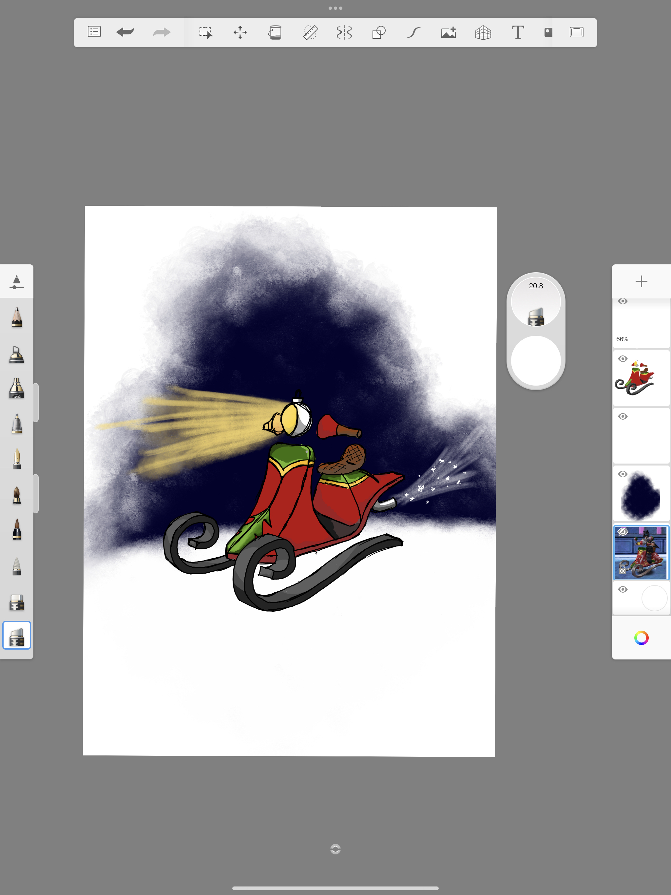Add a new layer with plus button
The width and height of the screenshot is (671, 895).
641,282
